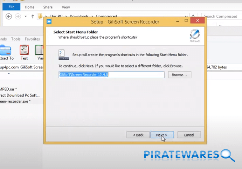Click the setup window title bar icon
The width and height of the screenshot is (242, 169).
[49, 22]
